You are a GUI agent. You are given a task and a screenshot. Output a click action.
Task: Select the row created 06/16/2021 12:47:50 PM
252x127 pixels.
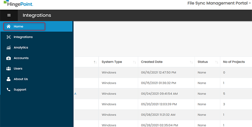tap(163, 72)
